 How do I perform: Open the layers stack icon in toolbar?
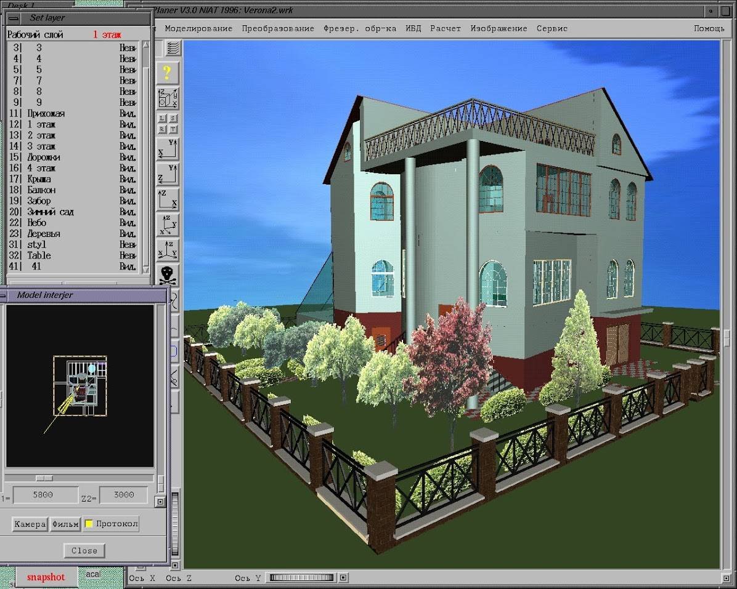pos(173,49)
